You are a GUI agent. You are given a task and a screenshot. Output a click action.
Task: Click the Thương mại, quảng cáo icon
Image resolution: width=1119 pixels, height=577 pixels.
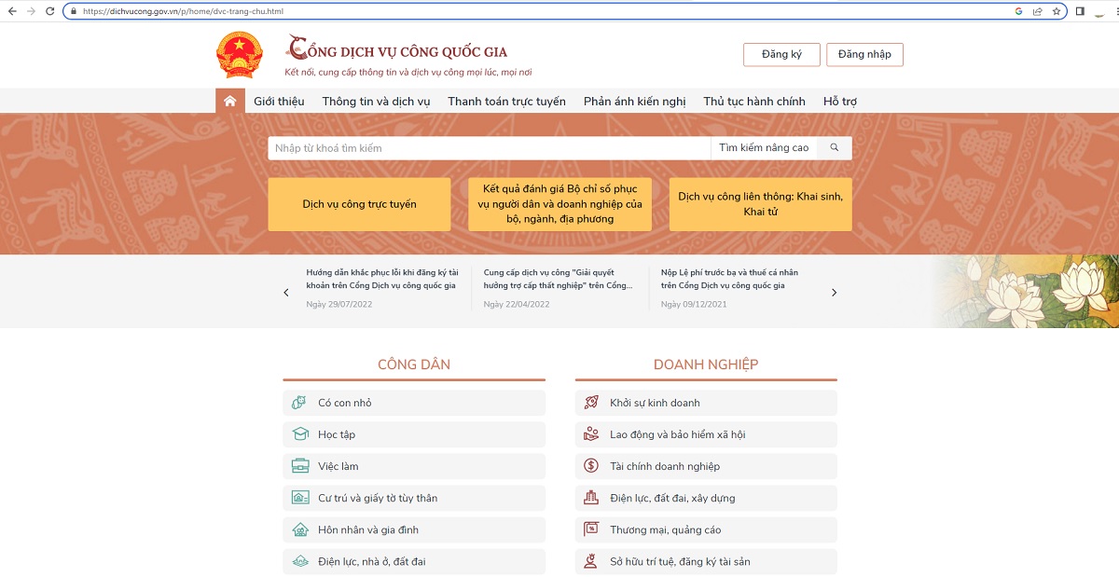tap(591, 529)
